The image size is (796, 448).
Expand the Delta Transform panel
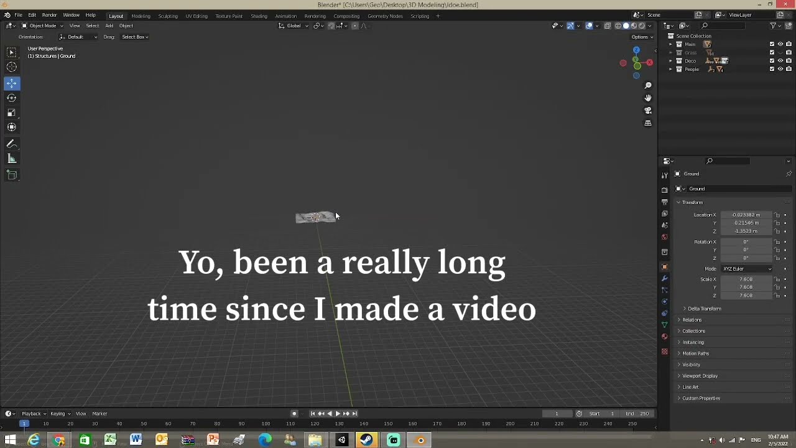(x=703, y=309)
